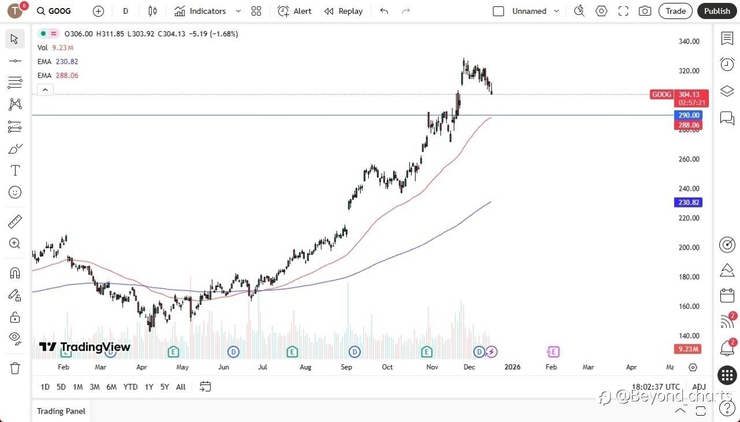Toggle the magnet snap mode
The height and width of the screenshot is (422, 740).
pos(15,273)
